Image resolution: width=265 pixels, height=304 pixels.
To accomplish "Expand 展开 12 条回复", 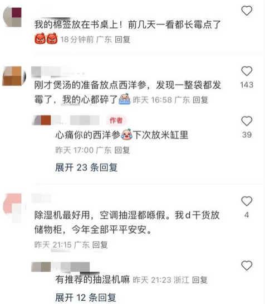I will (x=86, y=297).
